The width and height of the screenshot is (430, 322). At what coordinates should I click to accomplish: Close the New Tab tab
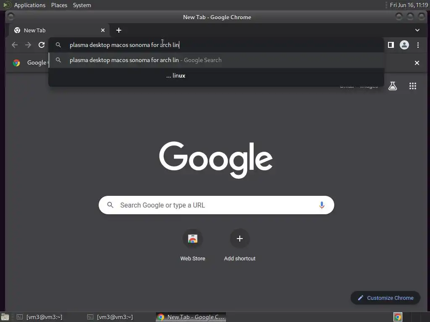[103, 30]
